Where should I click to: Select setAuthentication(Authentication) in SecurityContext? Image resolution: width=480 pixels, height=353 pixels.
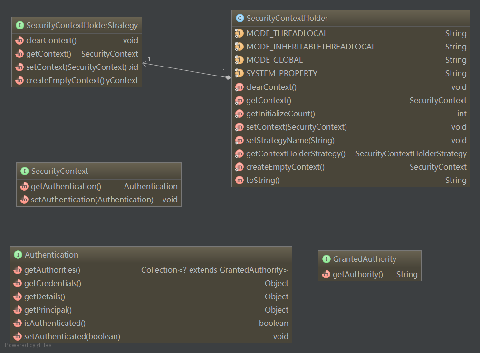coord(92,200)
